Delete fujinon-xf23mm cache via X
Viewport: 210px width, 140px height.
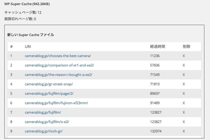tap(184, 103)
